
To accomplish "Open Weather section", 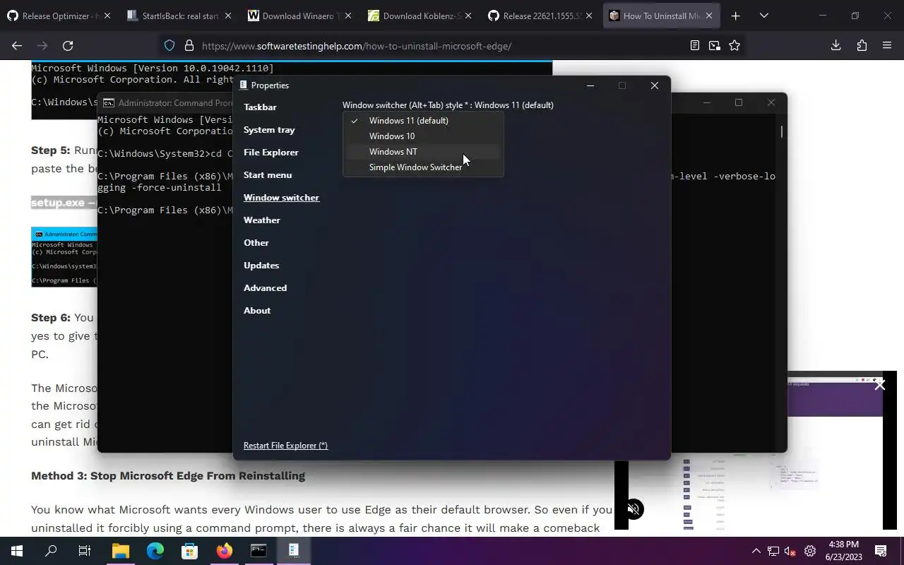I will tap(262, 220).
